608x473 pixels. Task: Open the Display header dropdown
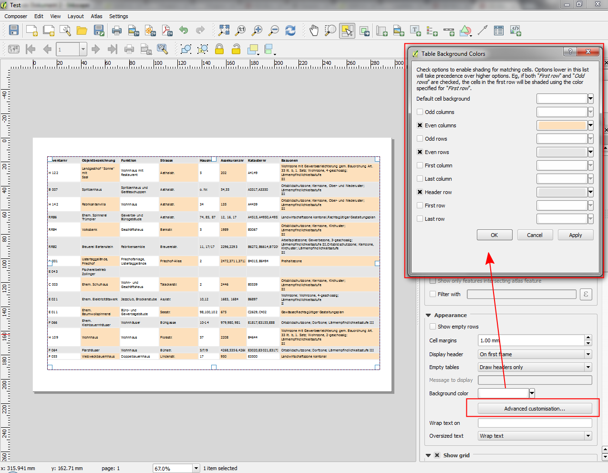535,354
